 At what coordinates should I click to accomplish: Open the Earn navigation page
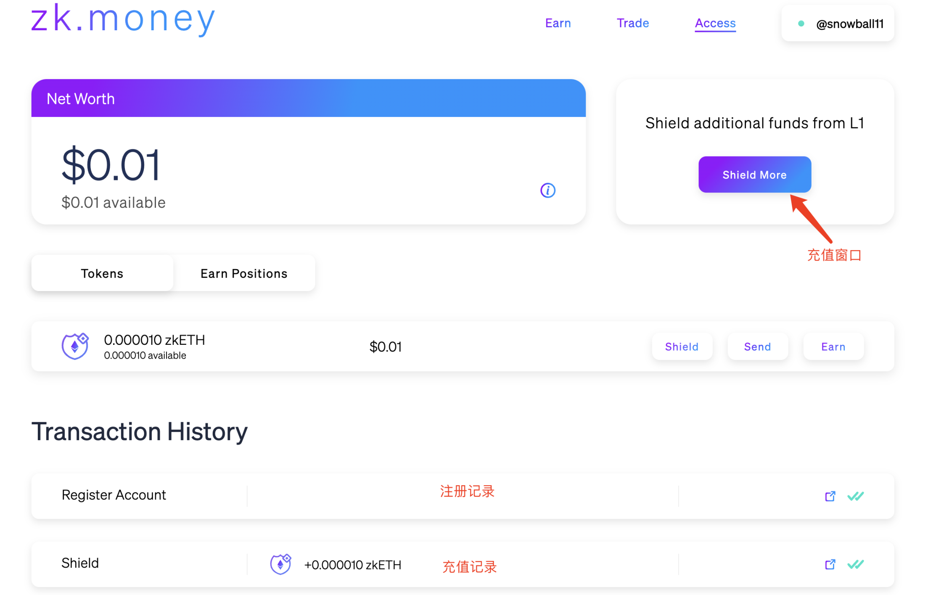click(x=558, y=23)
